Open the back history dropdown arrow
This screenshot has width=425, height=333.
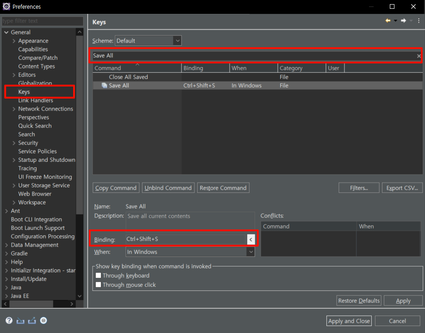point(395,21)
